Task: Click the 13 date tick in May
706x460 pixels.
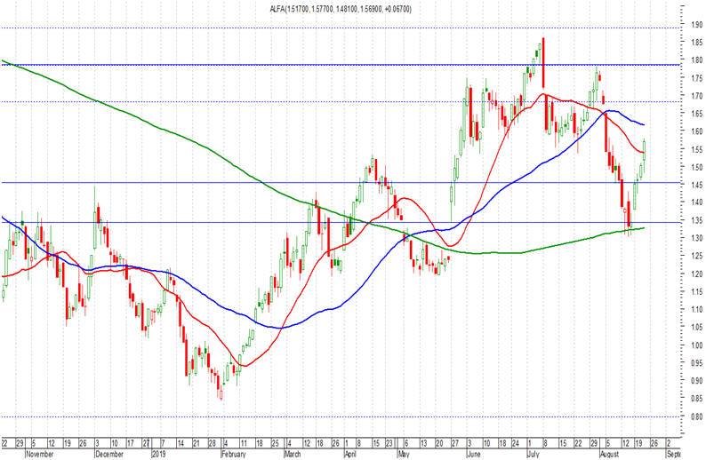Action: [423, 443]
